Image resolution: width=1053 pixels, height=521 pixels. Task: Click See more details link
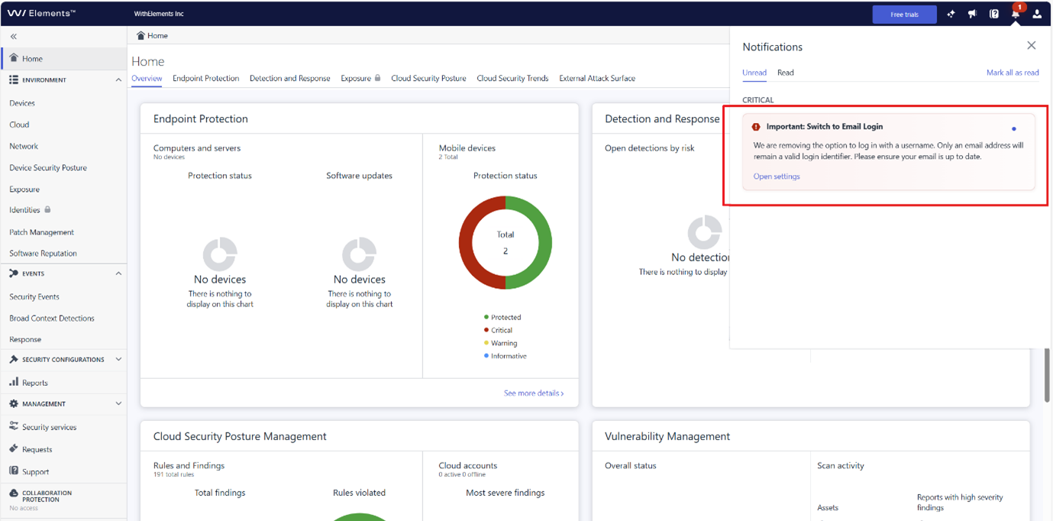click(534, 393)
